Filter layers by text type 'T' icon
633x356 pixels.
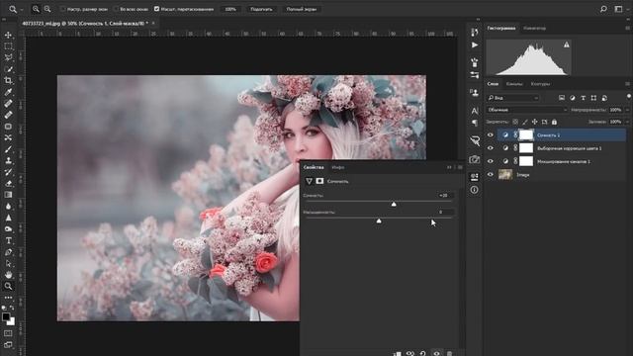click(583, 98)
